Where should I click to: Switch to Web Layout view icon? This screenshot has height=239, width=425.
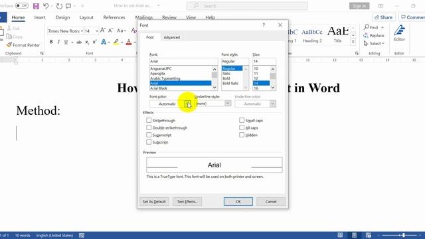point(368,235)
